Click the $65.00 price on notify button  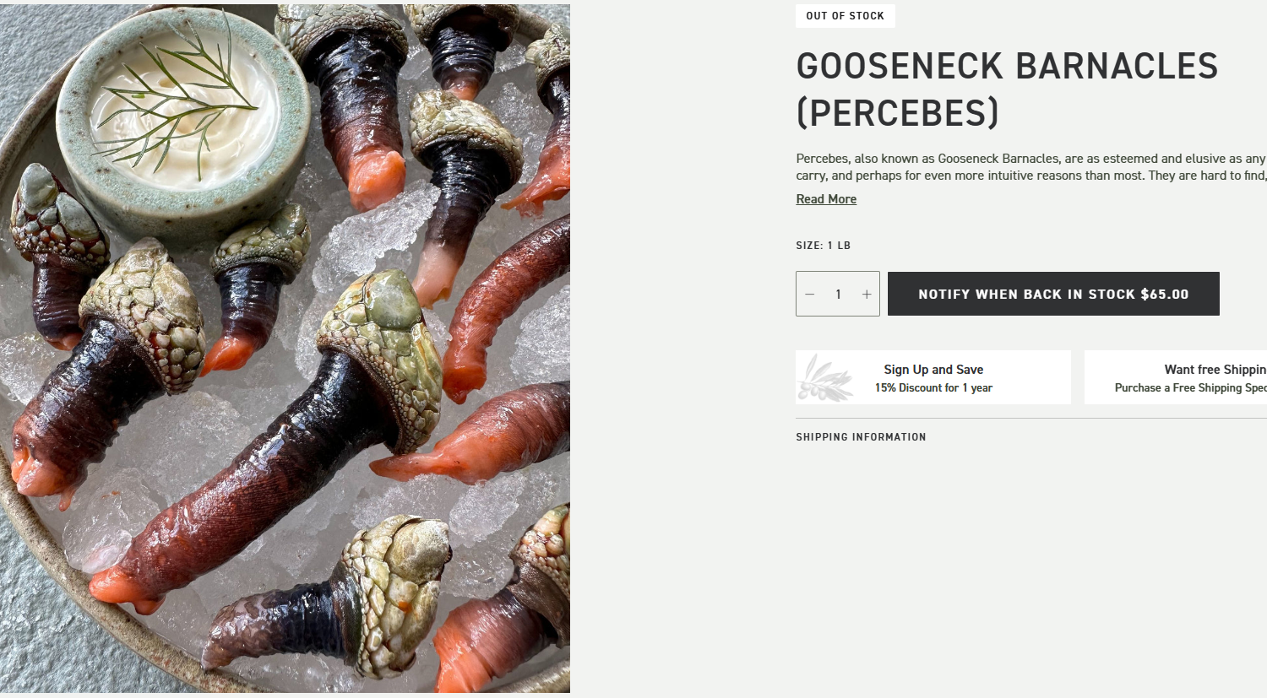[x=1165, y=295]
